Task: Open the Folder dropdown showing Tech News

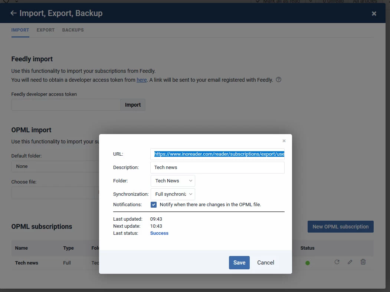Action: click(x=173, y=181)
